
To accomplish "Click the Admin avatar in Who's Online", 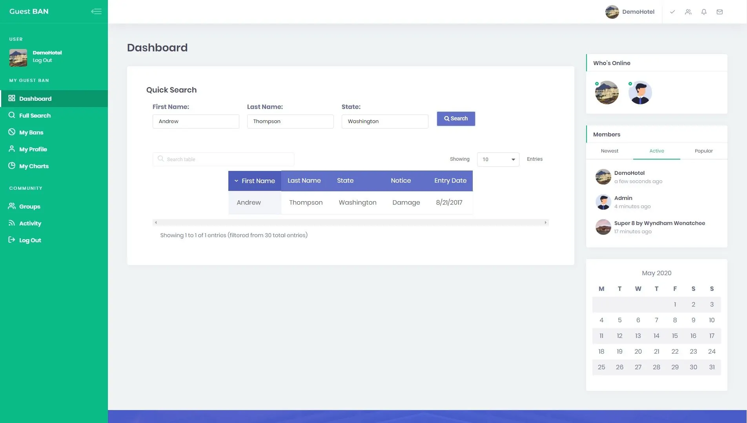I will pyautogui.click(x=640, y=93).
